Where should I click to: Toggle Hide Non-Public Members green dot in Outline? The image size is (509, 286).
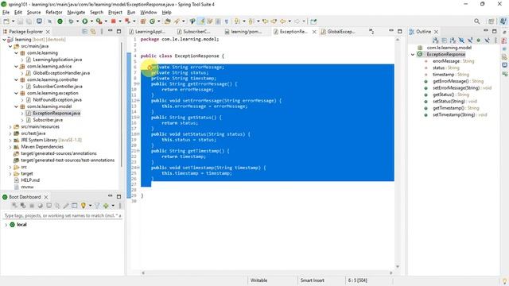pos(479,41)
